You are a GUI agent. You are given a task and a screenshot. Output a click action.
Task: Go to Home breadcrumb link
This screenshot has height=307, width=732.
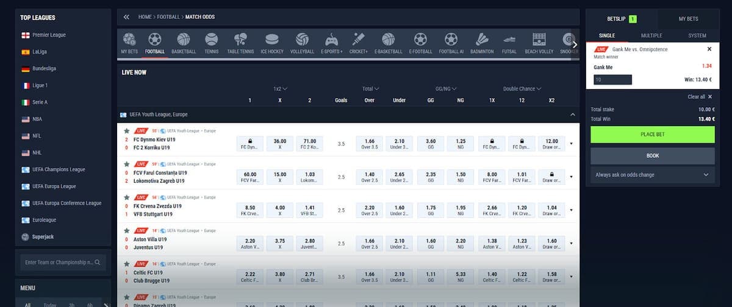[x=145, y=17]
